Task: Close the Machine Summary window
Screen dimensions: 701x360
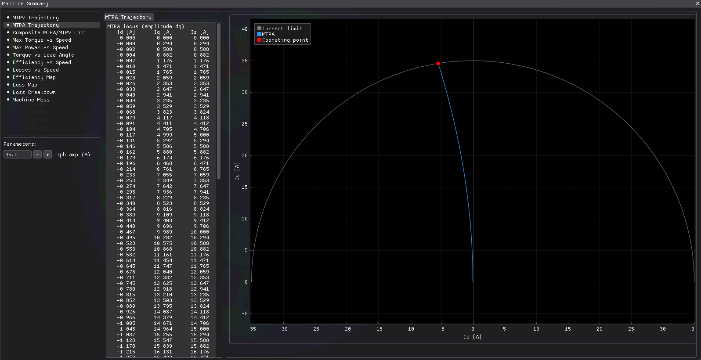Action: point(697,3)
